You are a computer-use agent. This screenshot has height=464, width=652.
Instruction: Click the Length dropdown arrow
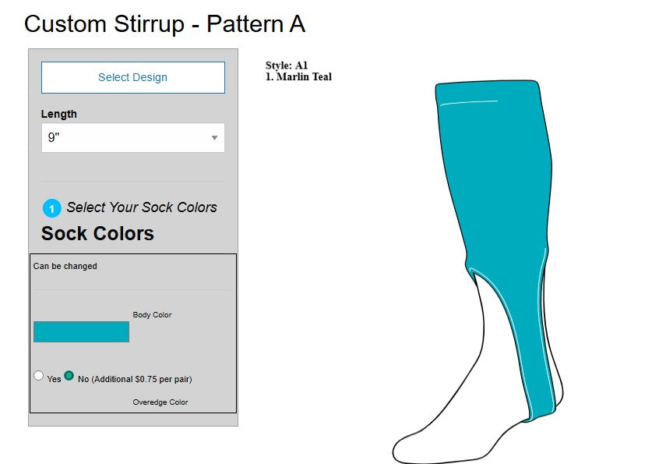[214, 138]
